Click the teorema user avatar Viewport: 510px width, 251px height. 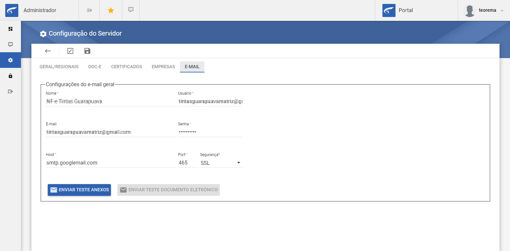[x=470, y=10]
